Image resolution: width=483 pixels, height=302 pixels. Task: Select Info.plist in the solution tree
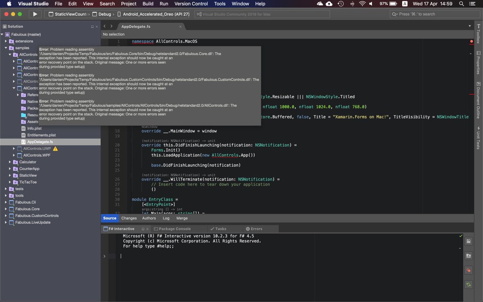point(34,128)
